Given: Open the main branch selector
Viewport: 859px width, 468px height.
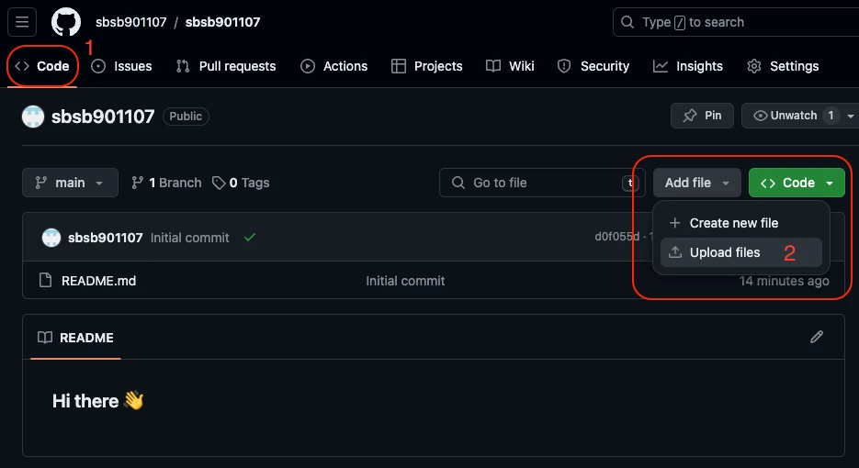Looking at the screenshot, I should (x=70, y=183).
